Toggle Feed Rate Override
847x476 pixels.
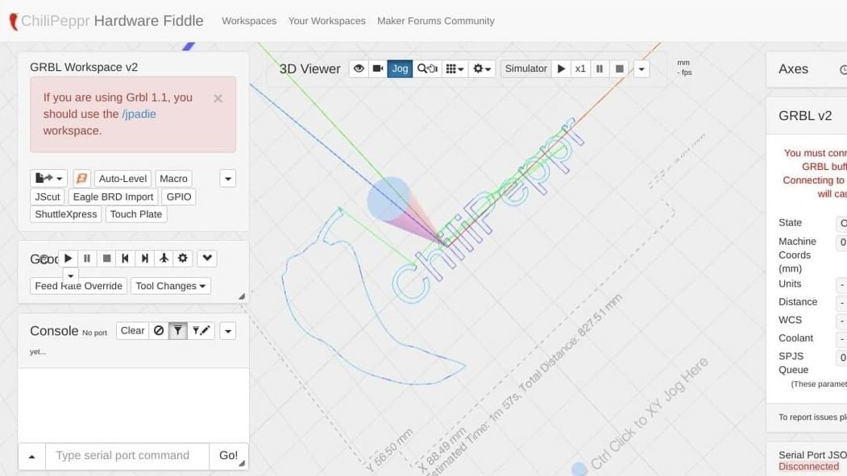79,286
